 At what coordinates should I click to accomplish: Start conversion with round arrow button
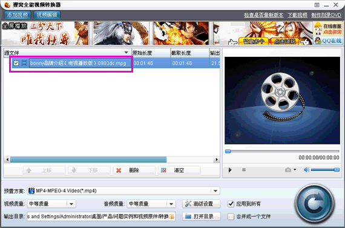pyautogui.click(x=314, y=204)
